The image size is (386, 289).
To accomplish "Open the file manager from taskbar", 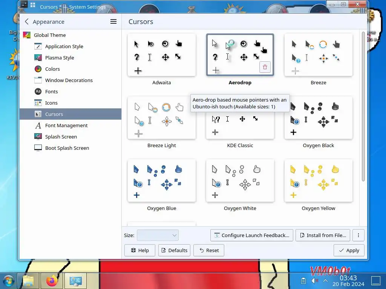I will coord(28,281).
